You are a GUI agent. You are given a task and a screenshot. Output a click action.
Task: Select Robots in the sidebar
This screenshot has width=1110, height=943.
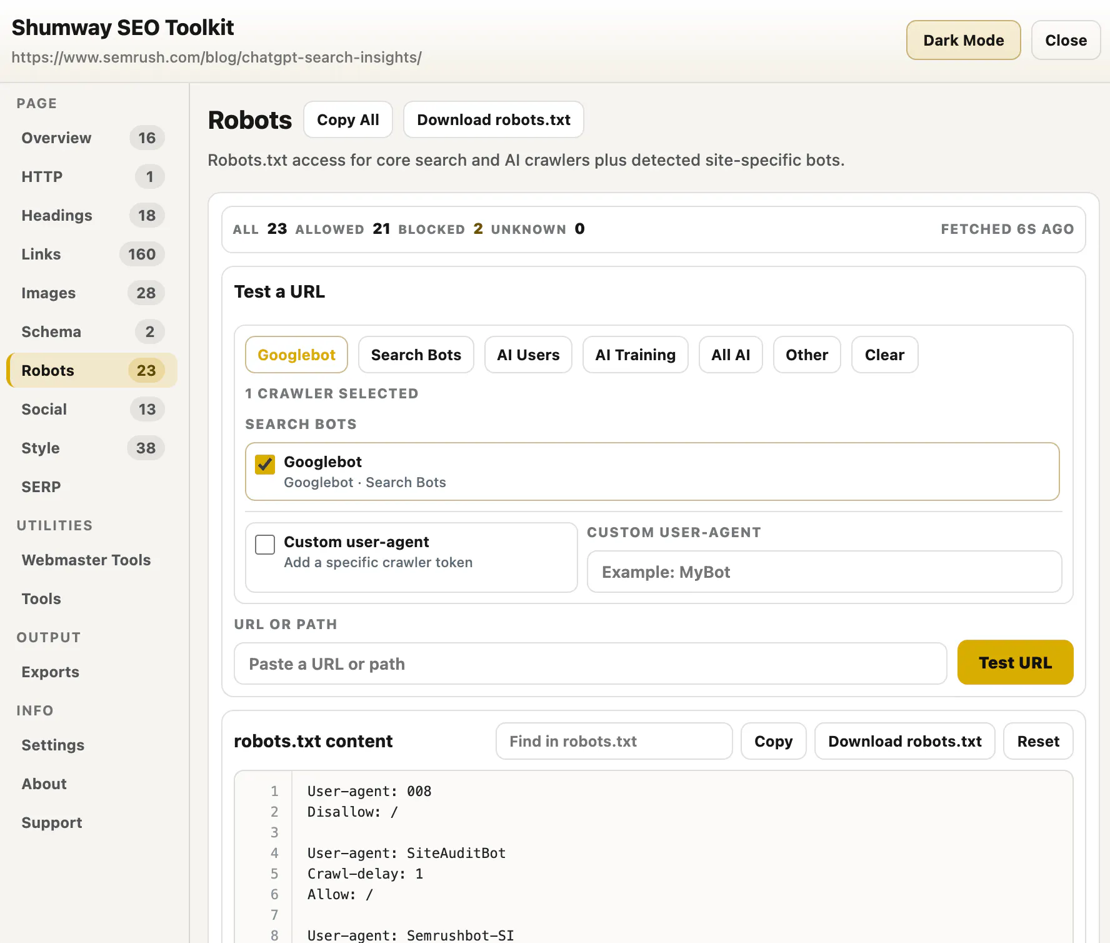(x=92, y=370)
